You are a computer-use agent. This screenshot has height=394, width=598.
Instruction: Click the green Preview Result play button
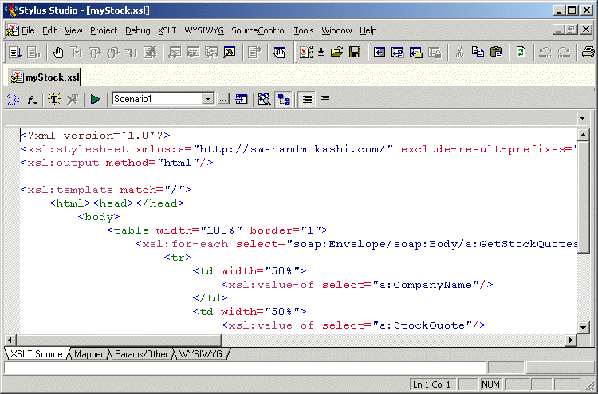pos(95,100)
